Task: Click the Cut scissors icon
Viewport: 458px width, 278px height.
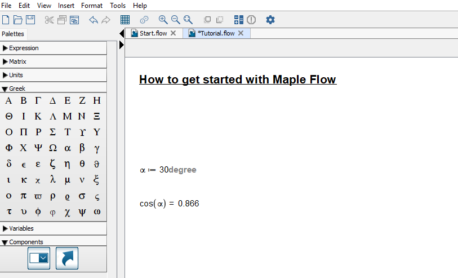Action: (50, 20)
